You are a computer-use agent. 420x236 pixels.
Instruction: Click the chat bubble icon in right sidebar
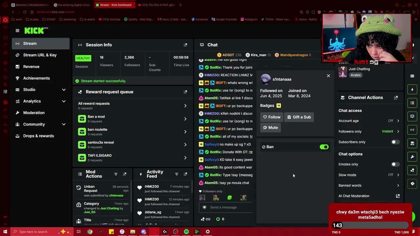(x=412, y=116)
